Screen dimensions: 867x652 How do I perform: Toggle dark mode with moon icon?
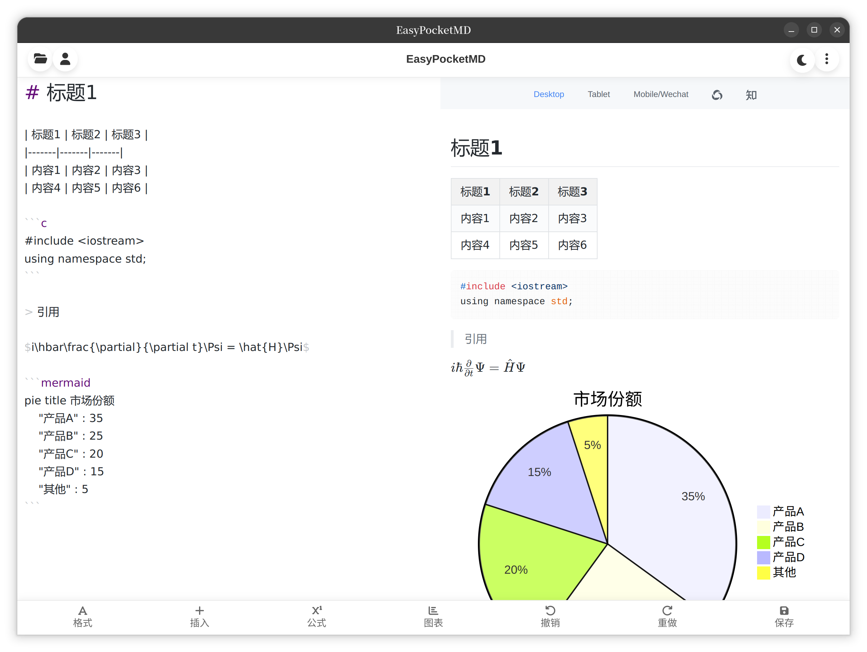point(802,60)
